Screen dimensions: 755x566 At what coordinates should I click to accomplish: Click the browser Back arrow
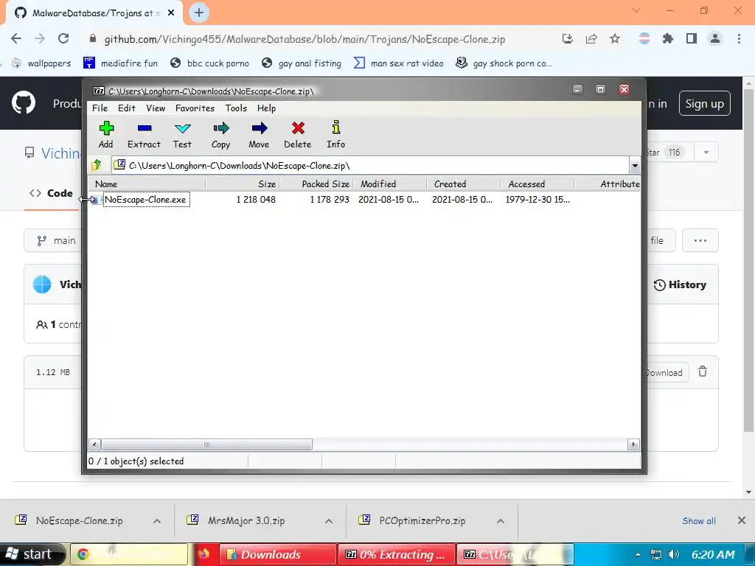point(16,38)
